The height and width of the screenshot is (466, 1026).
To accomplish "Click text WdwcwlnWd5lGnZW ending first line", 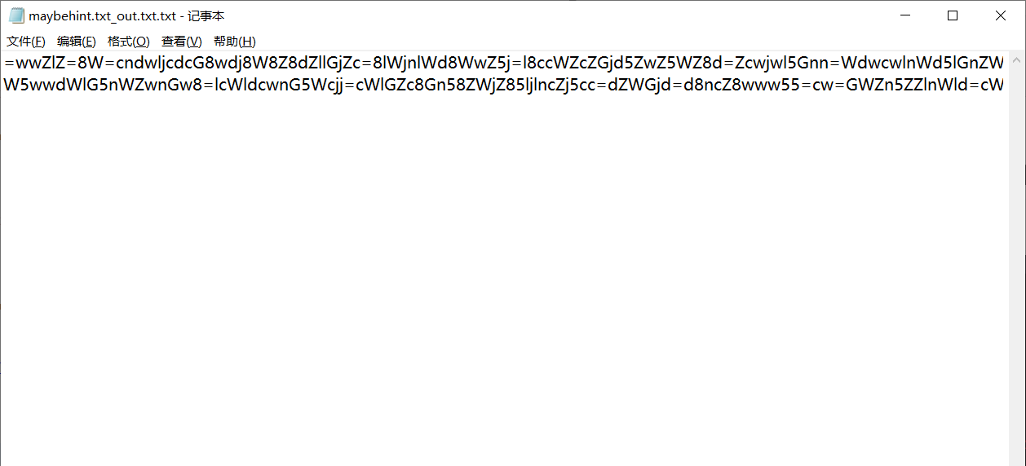I will pos(922,63).
